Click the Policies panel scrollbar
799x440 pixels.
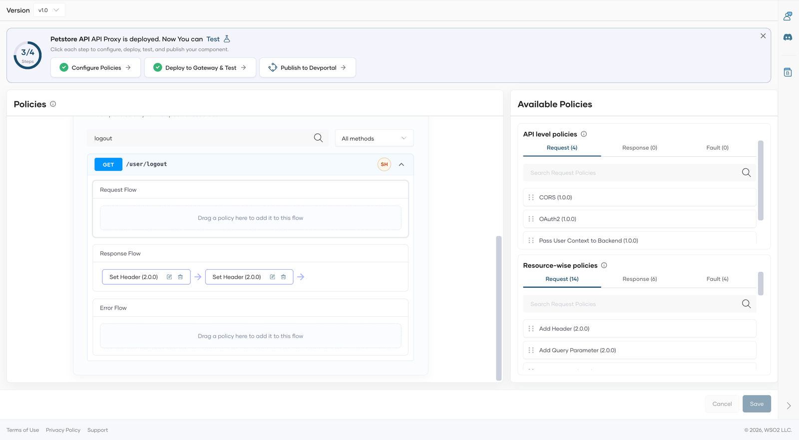coord(498,308)
